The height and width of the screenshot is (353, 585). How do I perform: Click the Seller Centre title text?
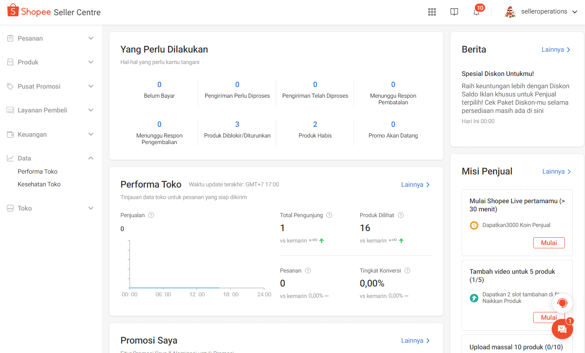coord(77,12)
